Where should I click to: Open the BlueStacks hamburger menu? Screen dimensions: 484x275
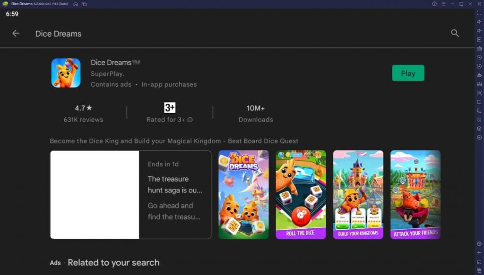443,4
